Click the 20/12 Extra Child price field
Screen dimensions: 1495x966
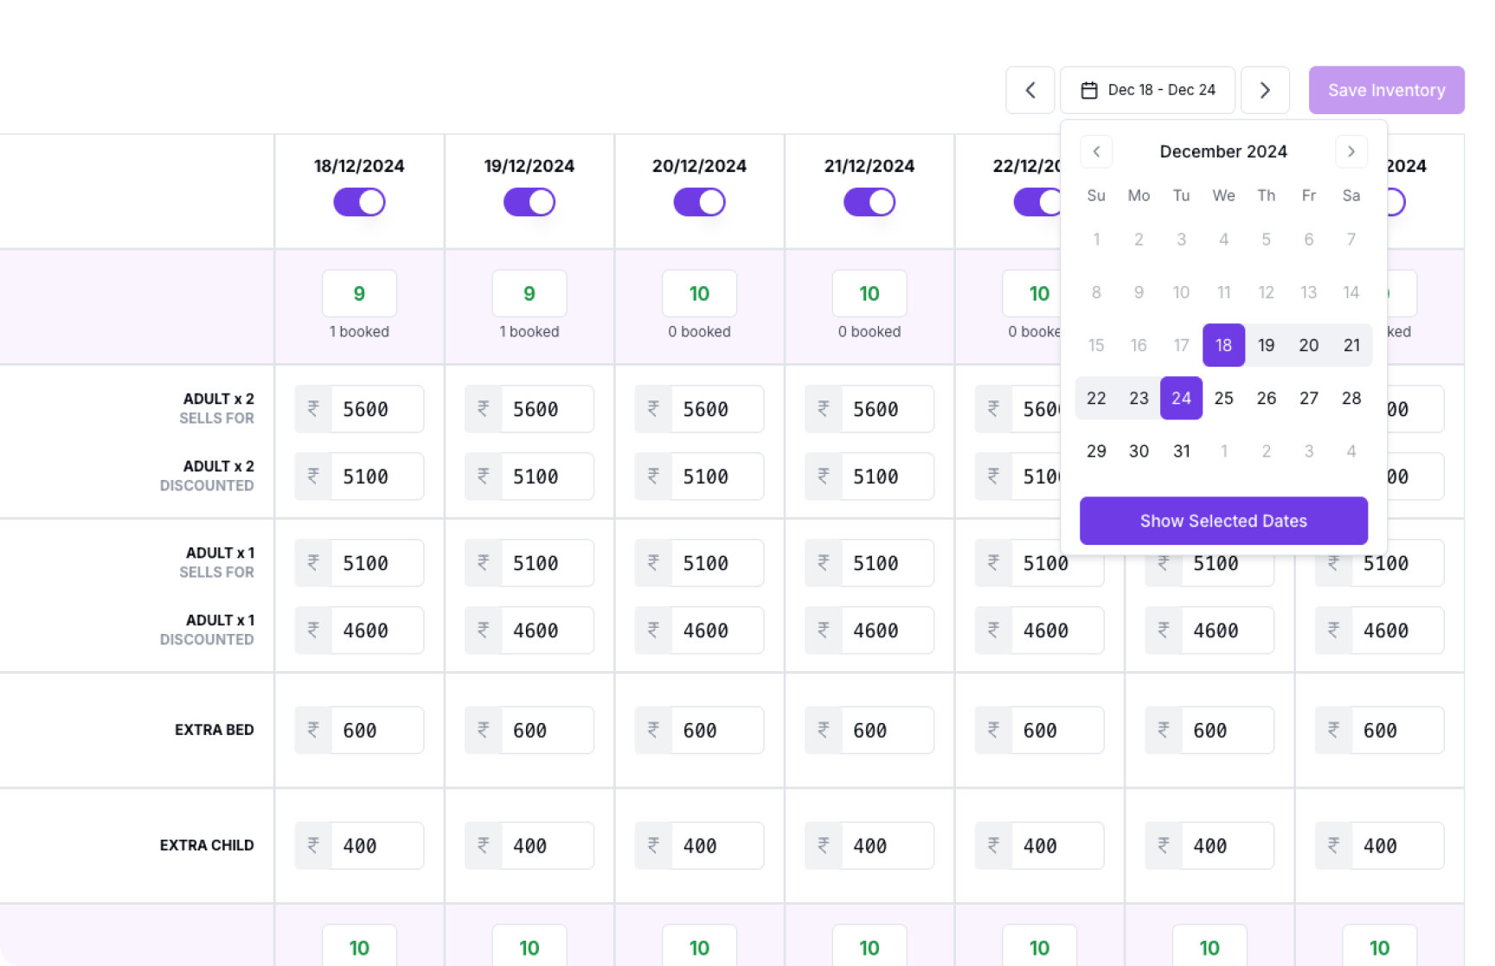(716, 846)
